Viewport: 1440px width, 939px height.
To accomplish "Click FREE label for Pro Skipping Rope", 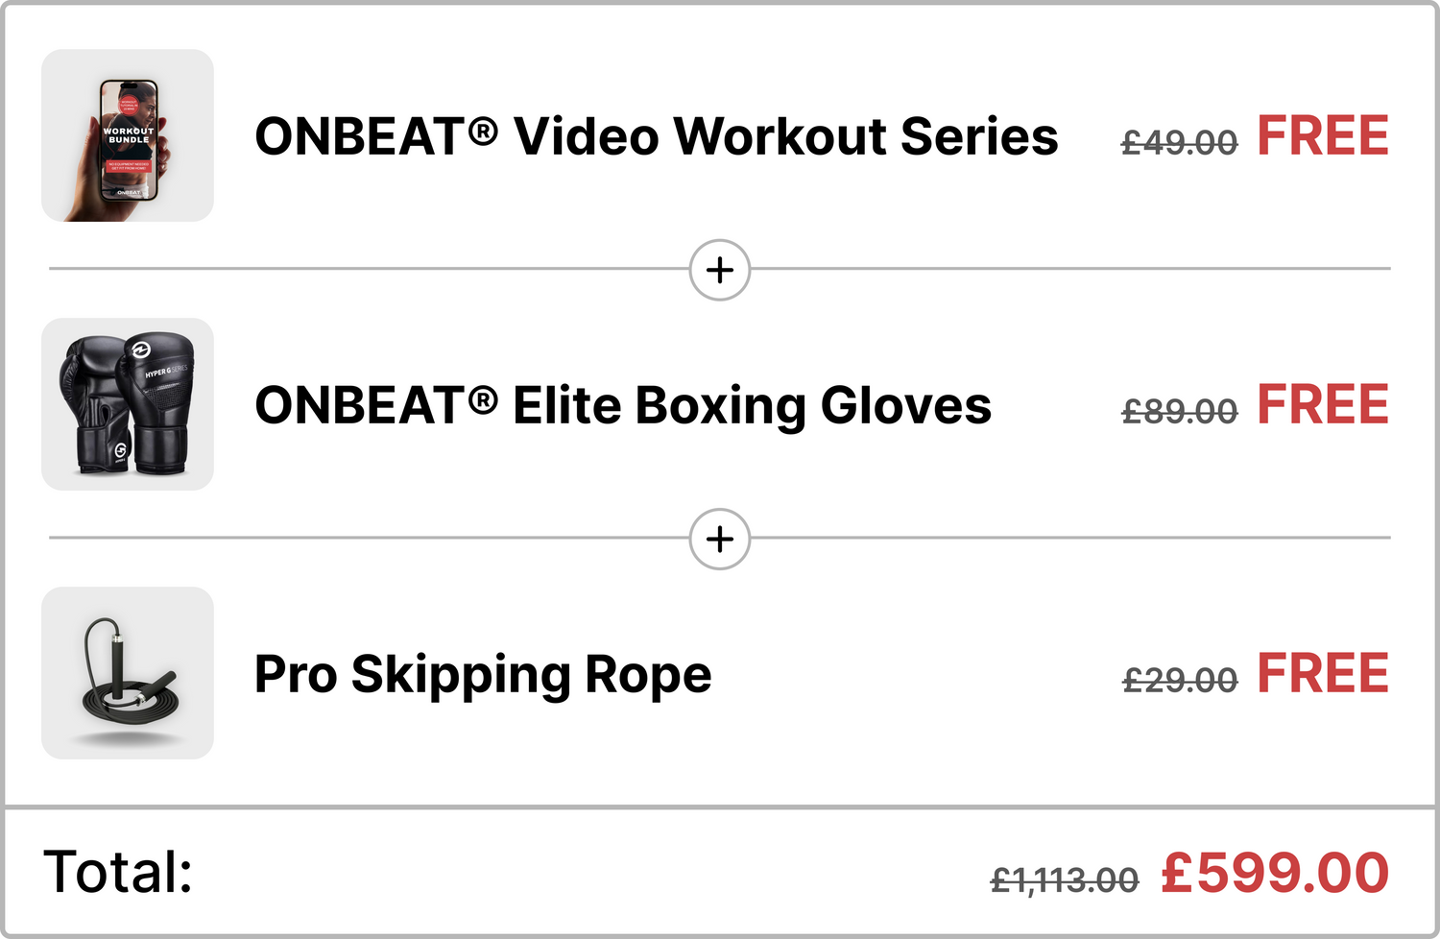I will 1323,673.
